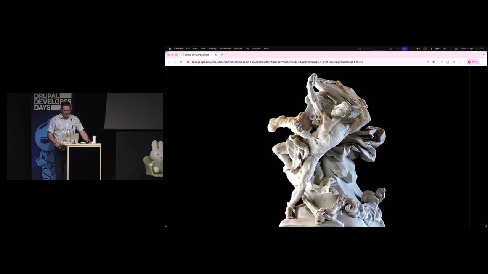
Task: Open the Profiles menu
Action: click(238, 49)
